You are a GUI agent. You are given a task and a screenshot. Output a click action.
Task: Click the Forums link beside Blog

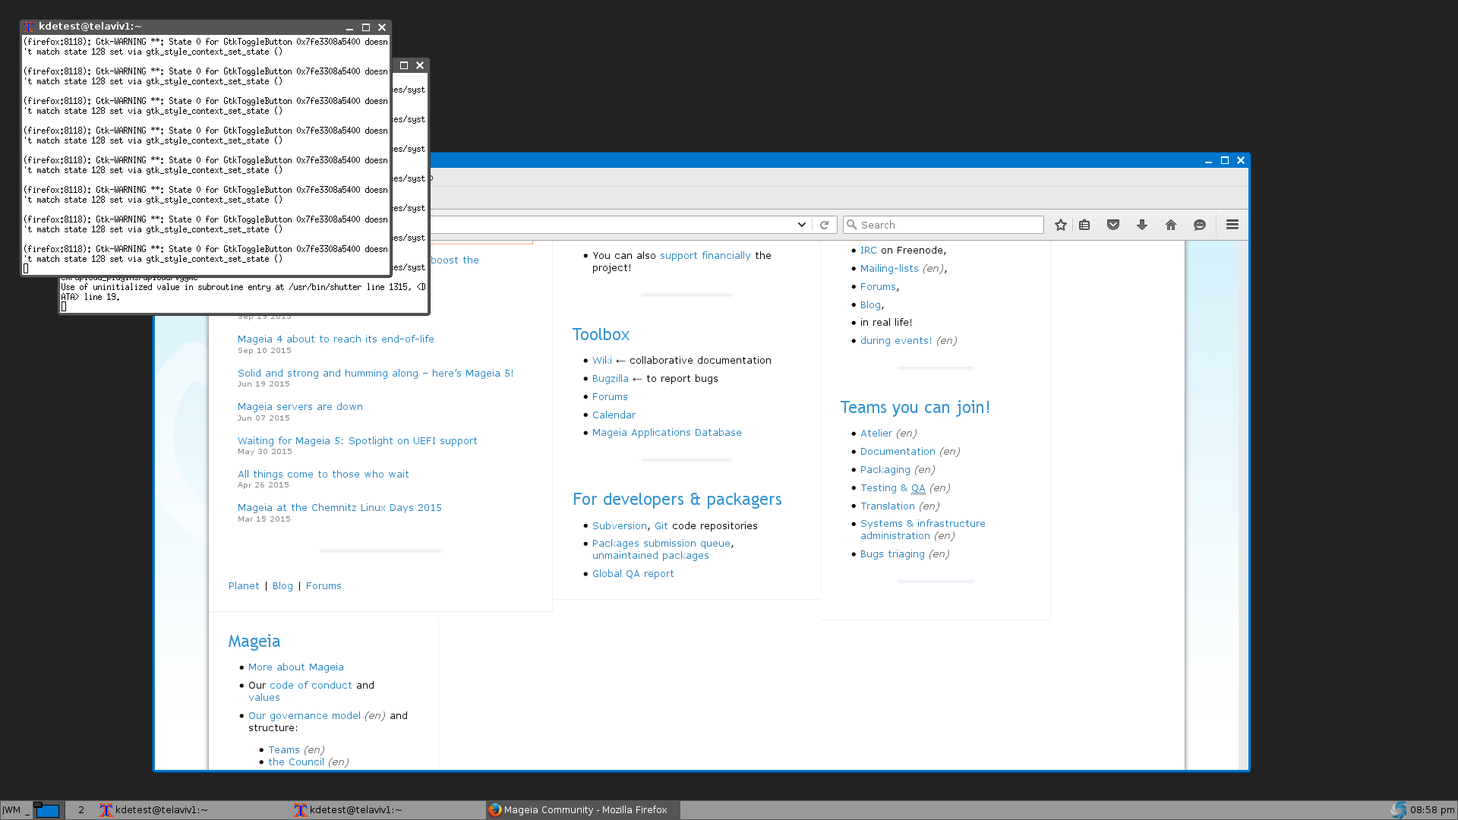pyautogui.click(x=323, y=585)
